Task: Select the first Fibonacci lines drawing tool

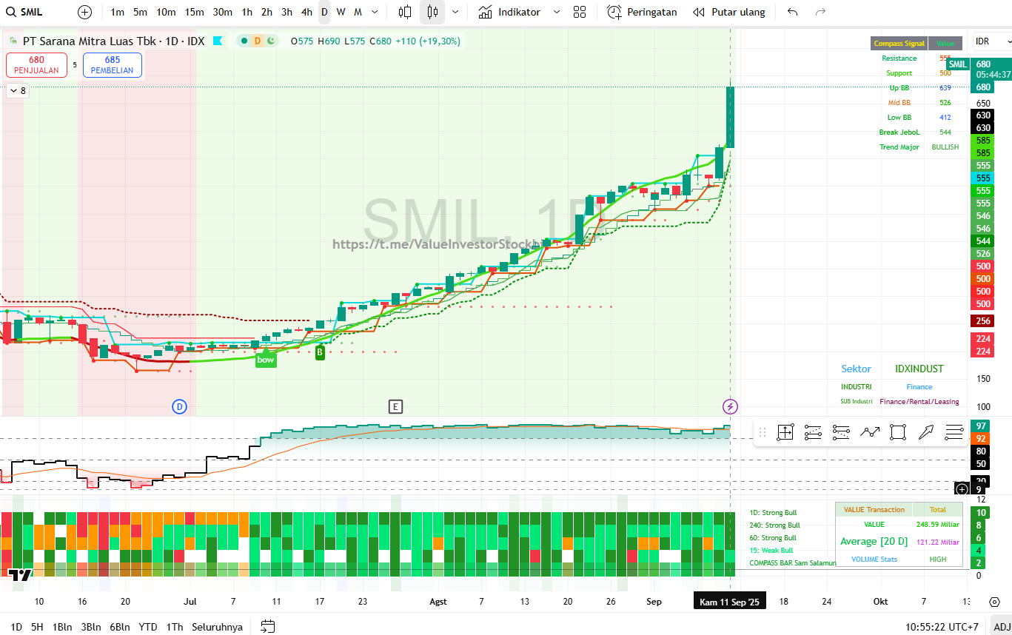Action: (x=813, y=432)
